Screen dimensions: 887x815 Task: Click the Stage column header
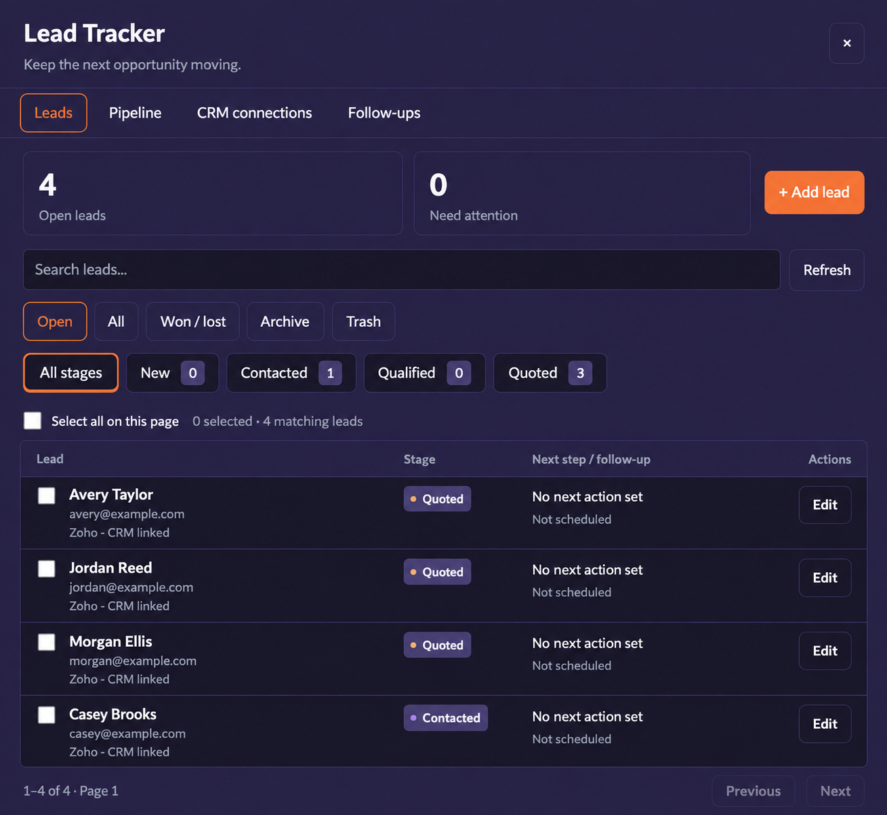point(419,459)
